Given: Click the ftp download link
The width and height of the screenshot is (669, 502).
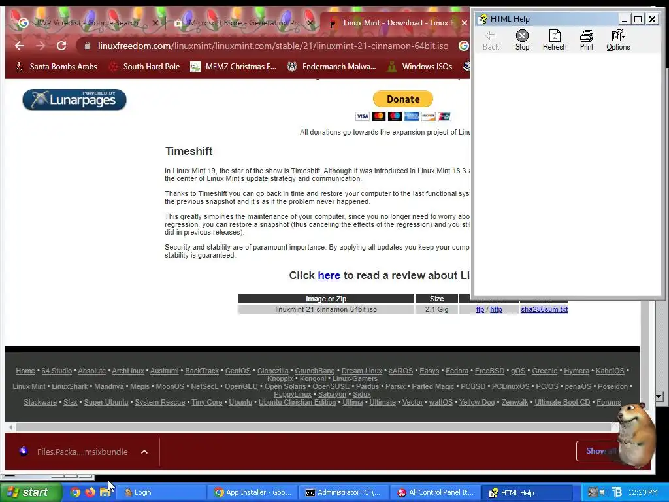Looking at the screenshot, I should tap(480, 309).
